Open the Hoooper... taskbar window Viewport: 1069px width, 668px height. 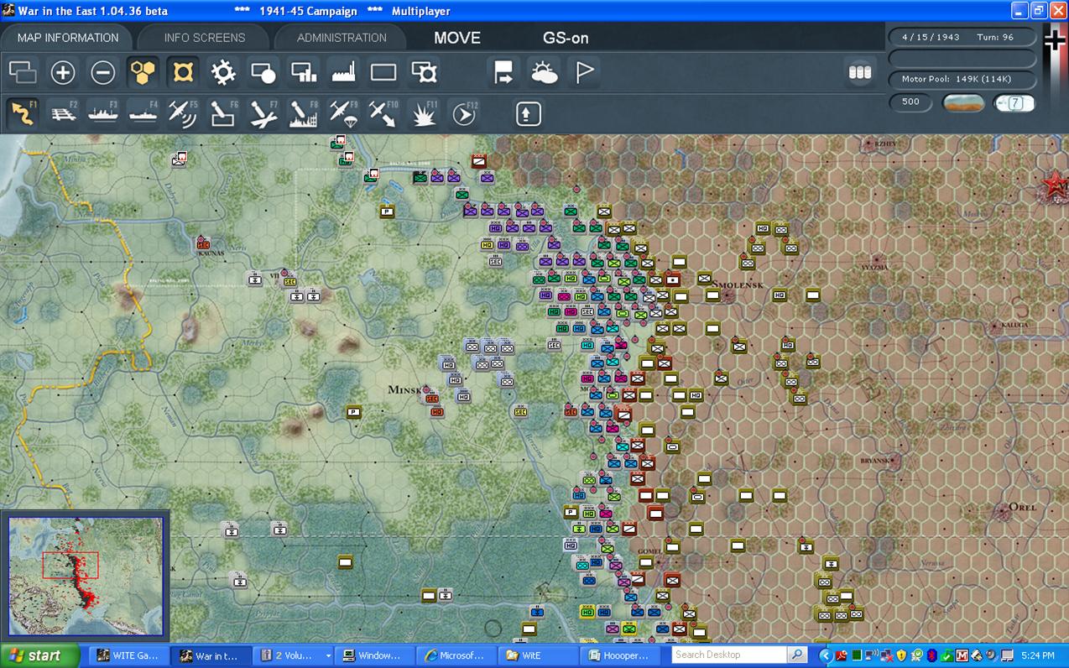pyautogui.click(x=619, y=655)
